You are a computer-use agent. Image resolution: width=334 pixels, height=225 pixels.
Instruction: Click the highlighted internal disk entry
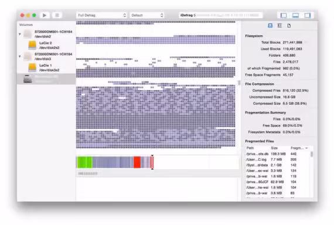coord(46,79)
